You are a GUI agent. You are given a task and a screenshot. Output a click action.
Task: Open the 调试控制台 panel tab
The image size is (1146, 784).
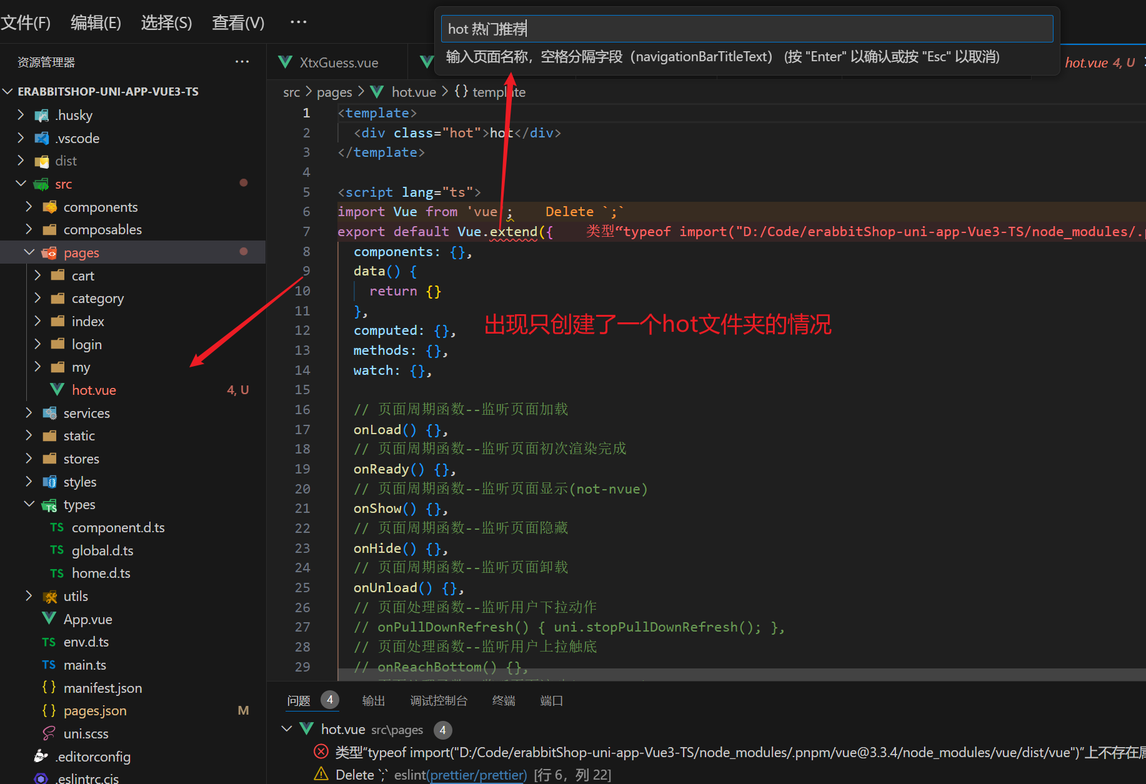click(x=439, y=701)
